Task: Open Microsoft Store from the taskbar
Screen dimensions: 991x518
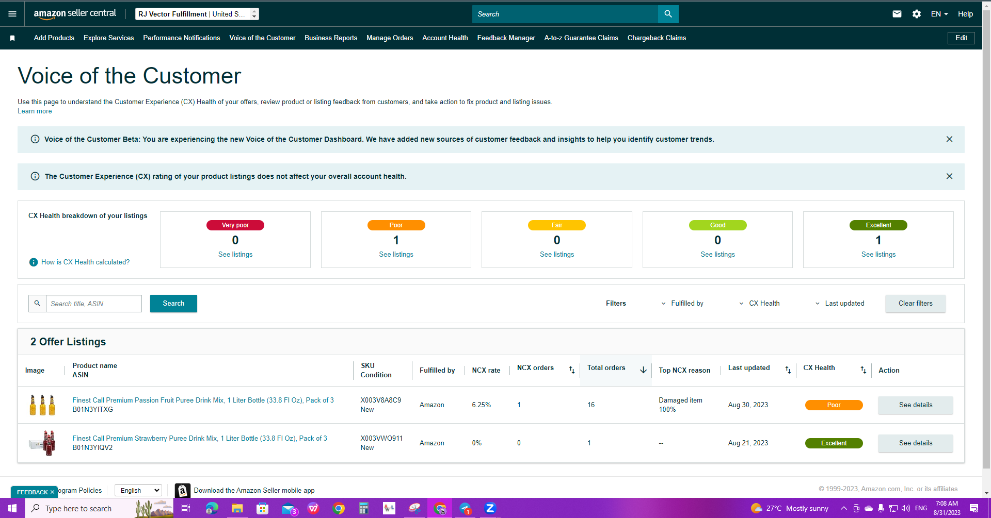Action: pyautogui.click(x=262, y=508)
